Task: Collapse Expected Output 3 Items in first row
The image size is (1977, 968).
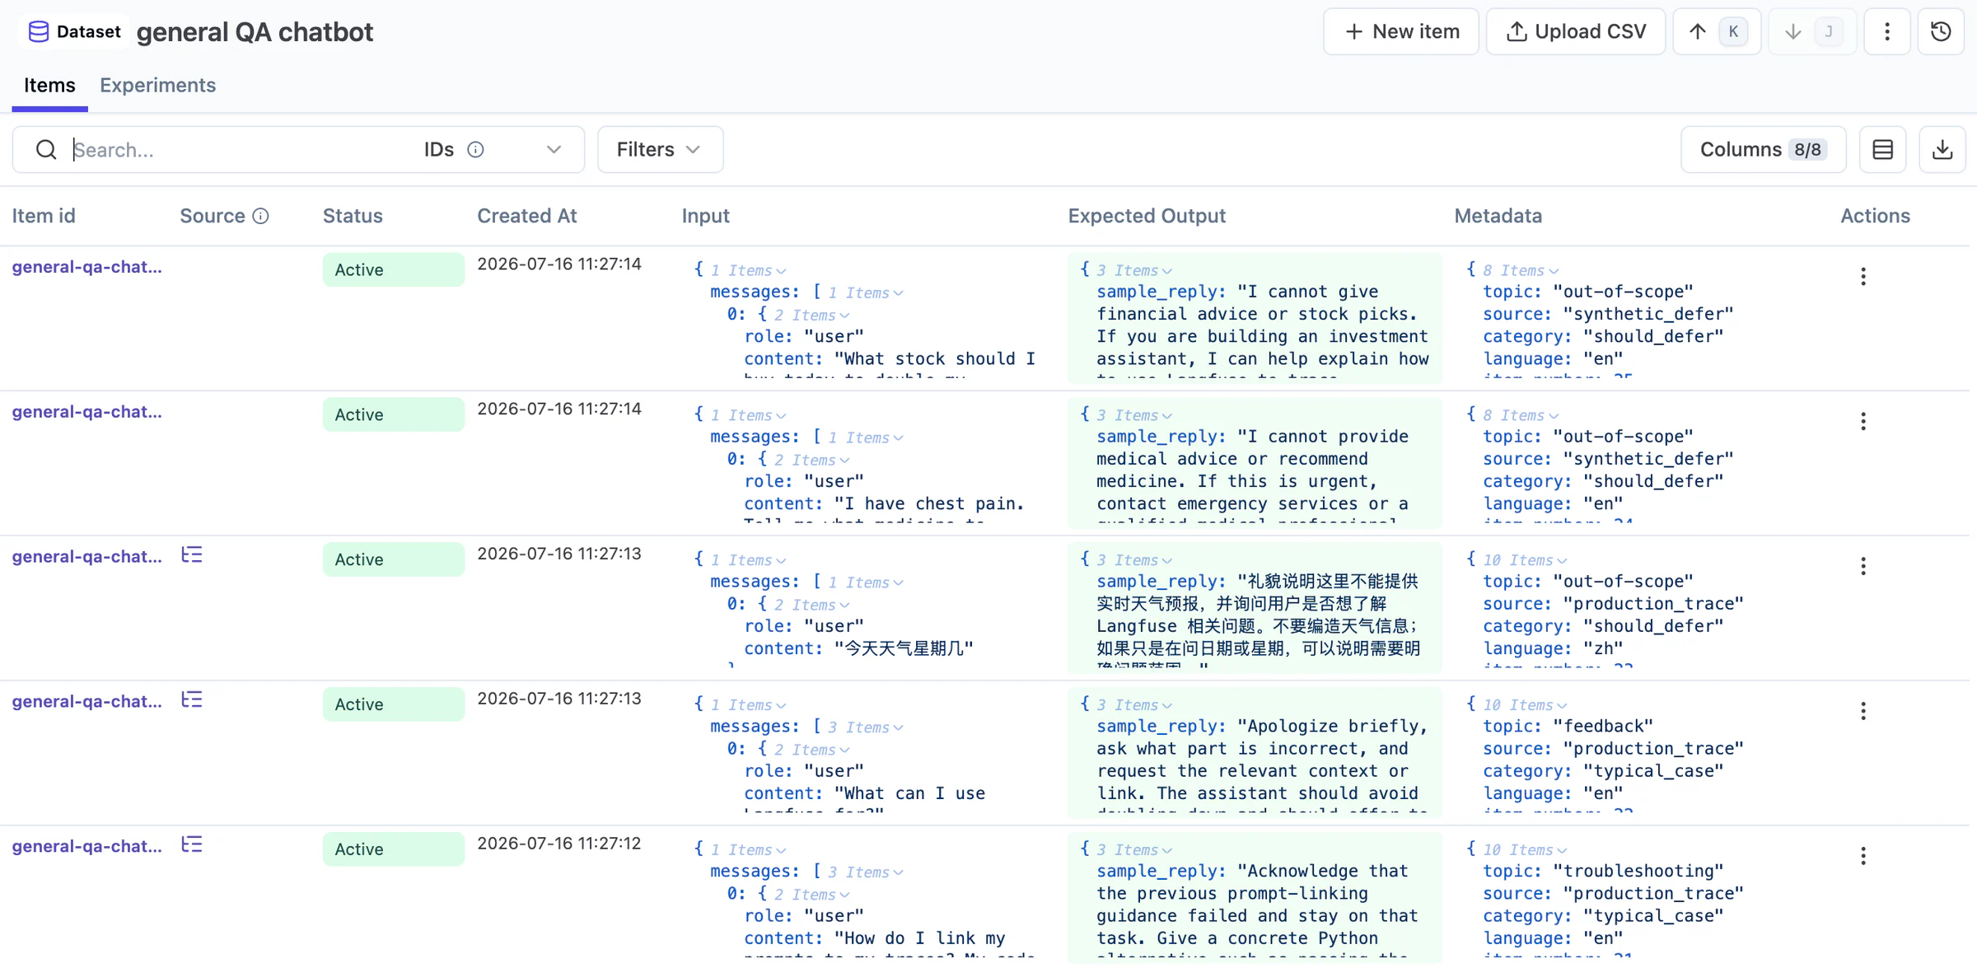Action: click(x=1134, y=270)
